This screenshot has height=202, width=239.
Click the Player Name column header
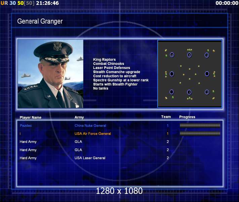point(31,117)
